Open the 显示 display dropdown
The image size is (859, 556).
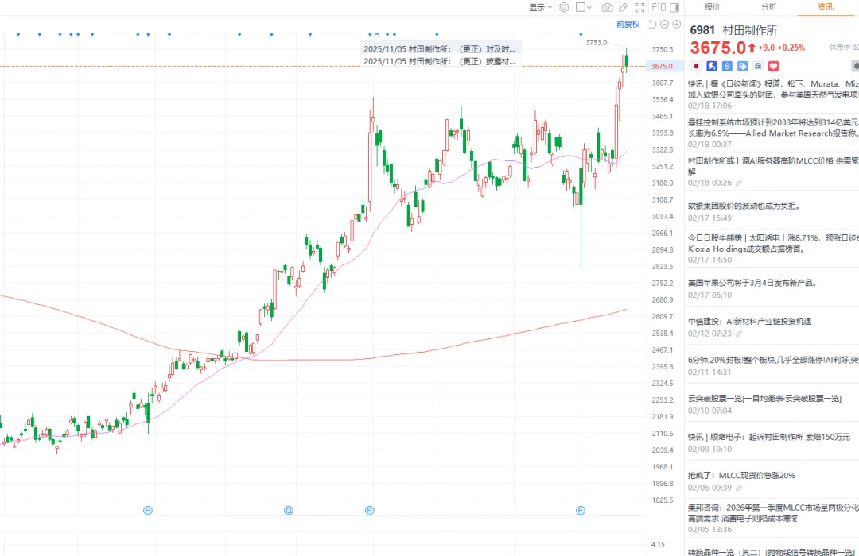tap(541, 7)
